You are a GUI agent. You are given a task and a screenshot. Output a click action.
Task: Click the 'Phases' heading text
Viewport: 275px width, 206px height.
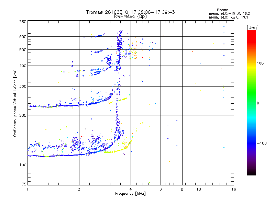click(222, 10)
